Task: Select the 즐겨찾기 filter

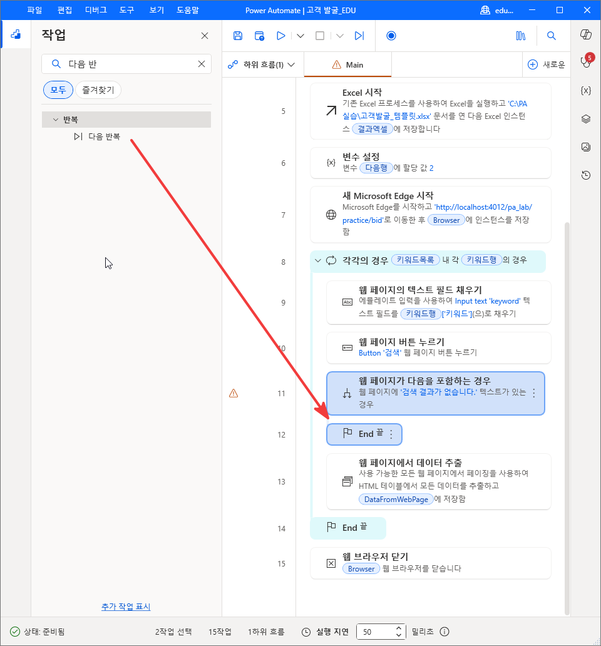Action: (x=98, y=90)
